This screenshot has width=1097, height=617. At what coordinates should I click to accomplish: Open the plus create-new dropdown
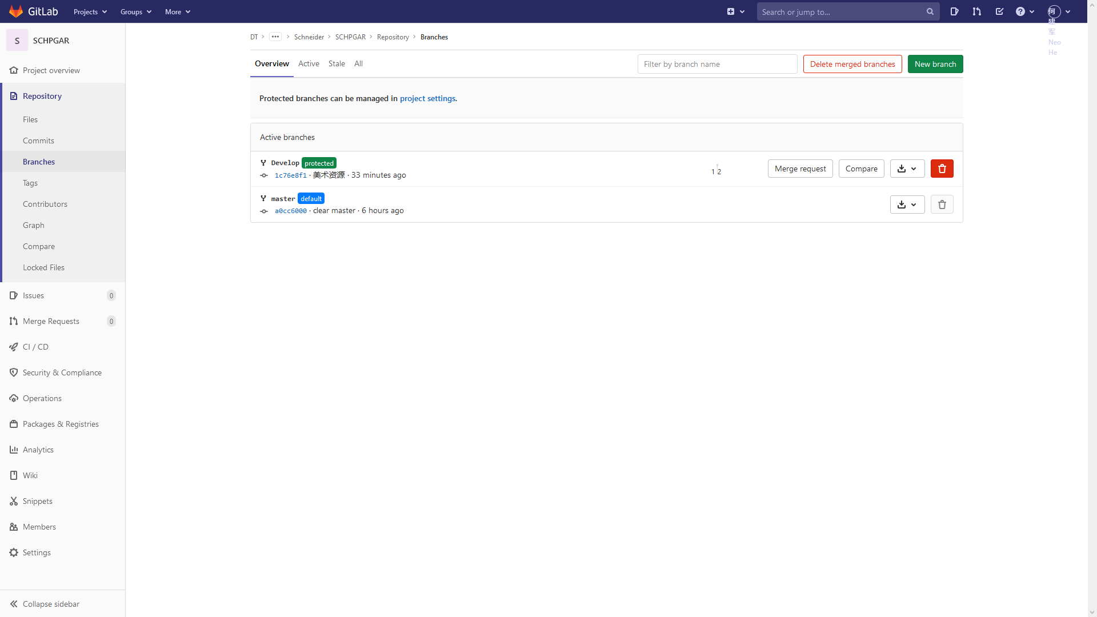(735, 11)
